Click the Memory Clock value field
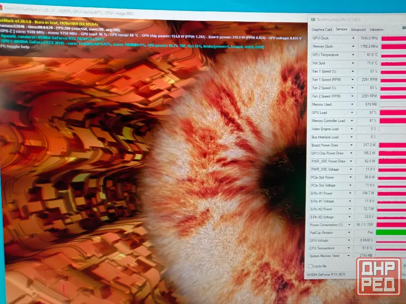406x304 pixels. coord(368,47)
